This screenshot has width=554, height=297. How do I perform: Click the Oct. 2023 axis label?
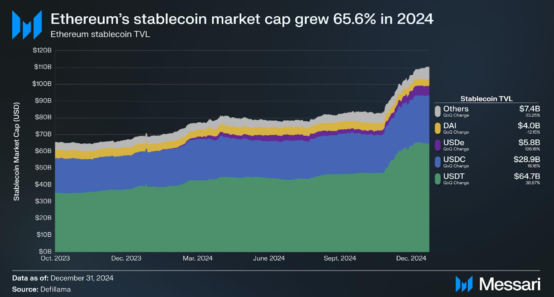coord(55,258)
